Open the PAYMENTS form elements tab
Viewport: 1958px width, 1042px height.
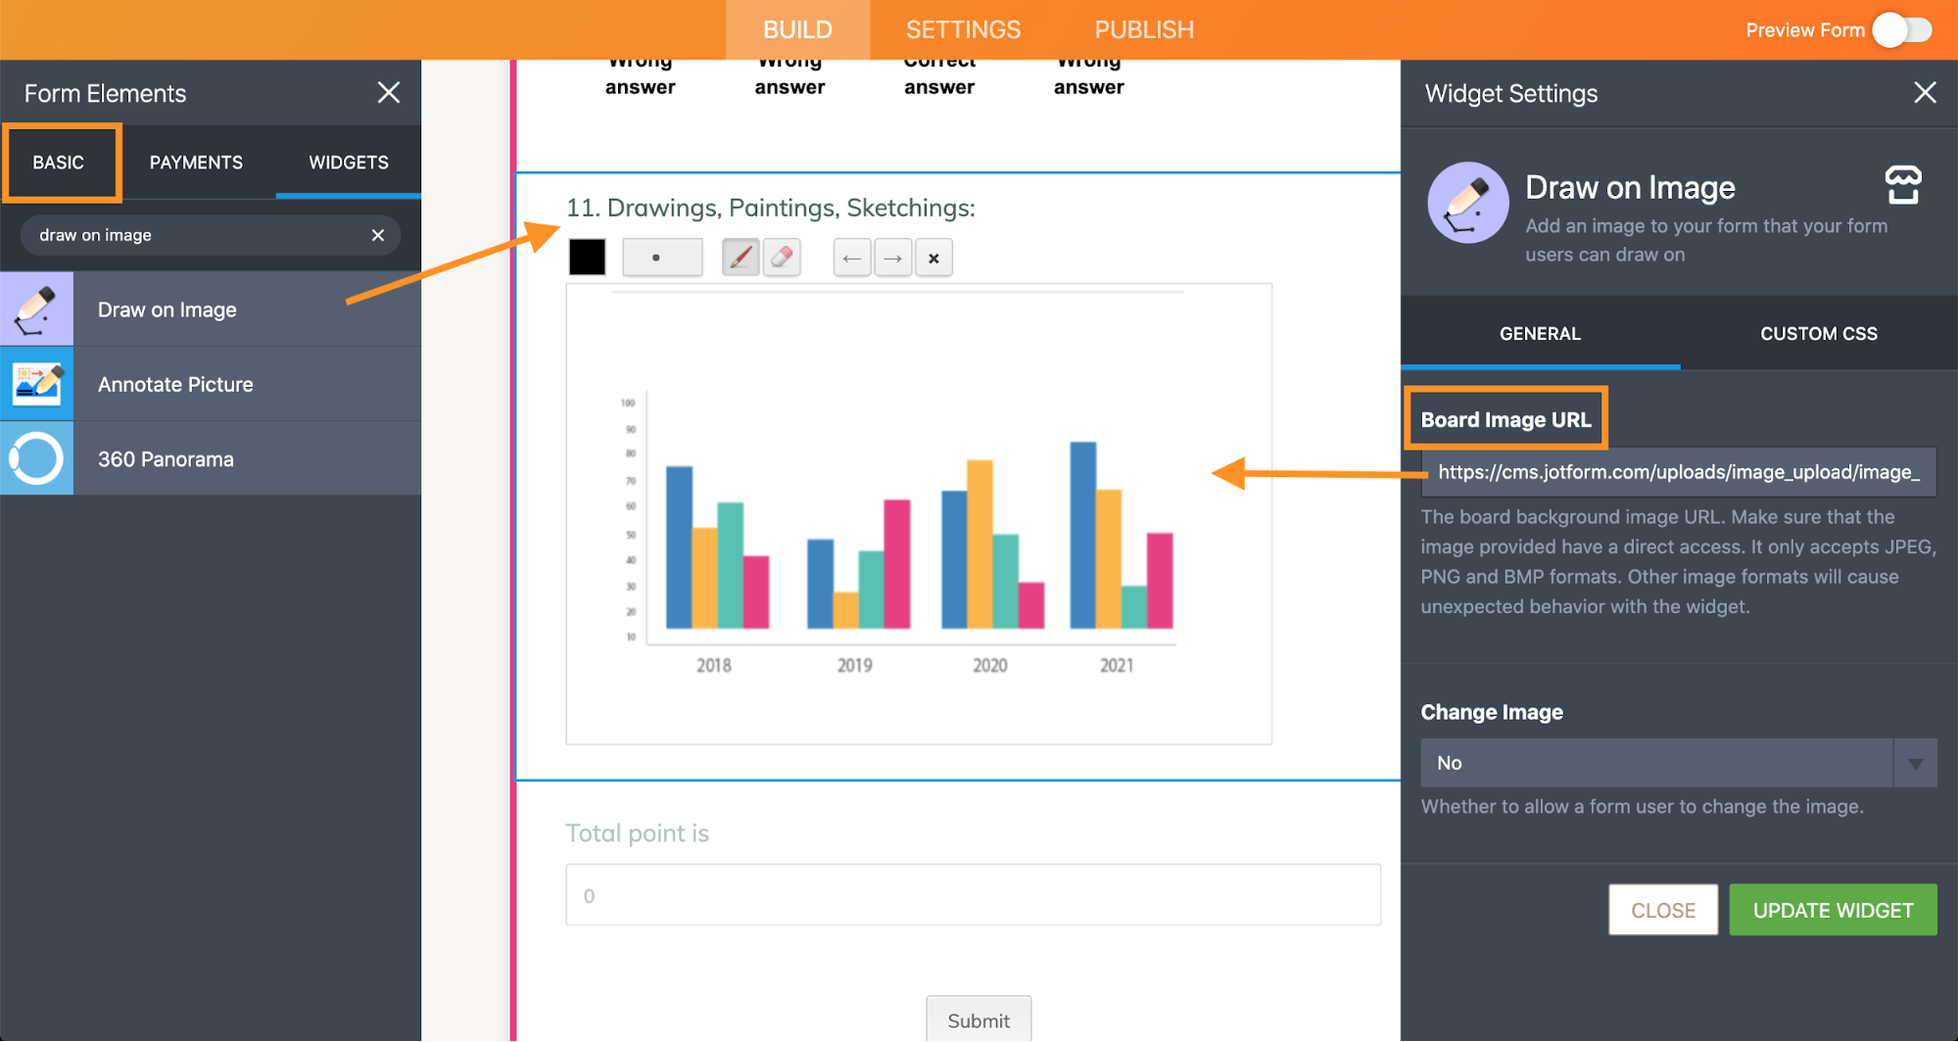click(196, 163)
